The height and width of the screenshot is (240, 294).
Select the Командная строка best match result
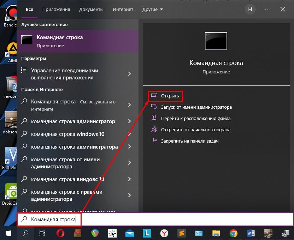click(78, 41)
